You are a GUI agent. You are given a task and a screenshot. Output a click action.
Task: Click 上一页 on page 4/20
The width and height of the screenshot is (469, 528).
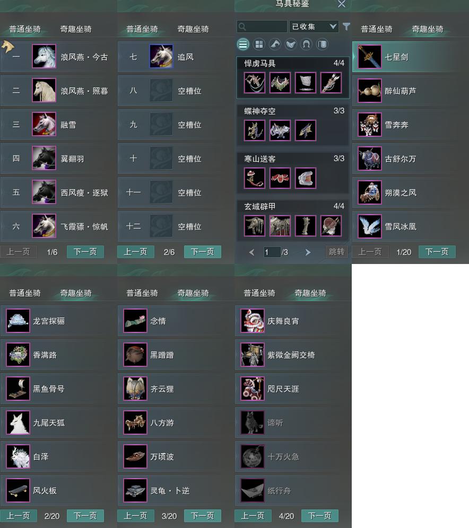click(253, 516)
